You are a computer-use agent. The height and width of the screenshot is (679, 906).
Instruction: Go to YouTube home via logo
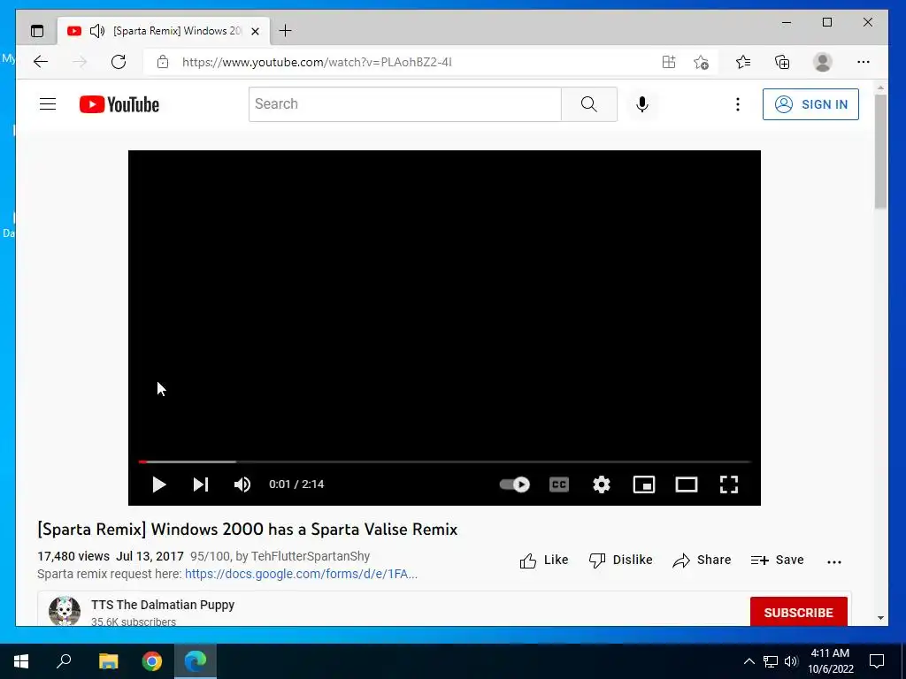pos(119,104)
